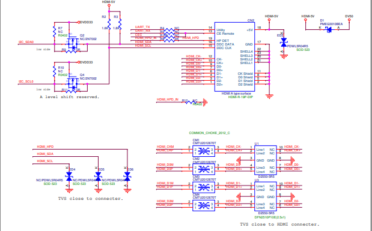
Task: Click the UART_TX net label
Action: tap(142, 27)
